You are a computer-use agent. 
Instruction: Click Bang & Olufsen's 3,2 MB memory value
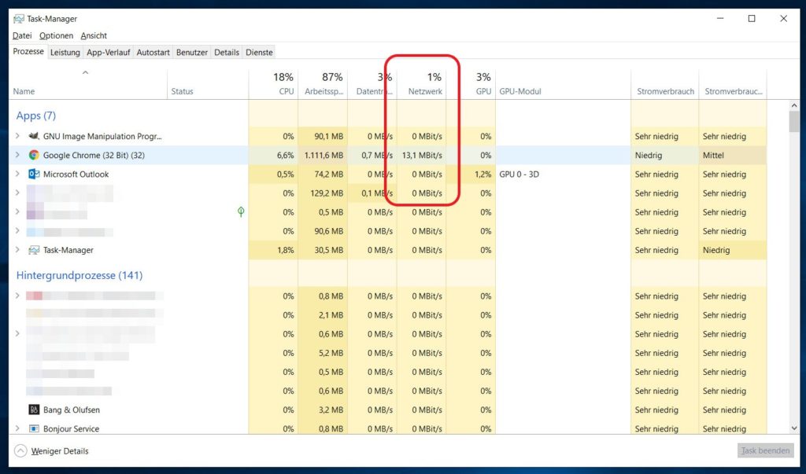pyautogui.click(x=331, y=410)
